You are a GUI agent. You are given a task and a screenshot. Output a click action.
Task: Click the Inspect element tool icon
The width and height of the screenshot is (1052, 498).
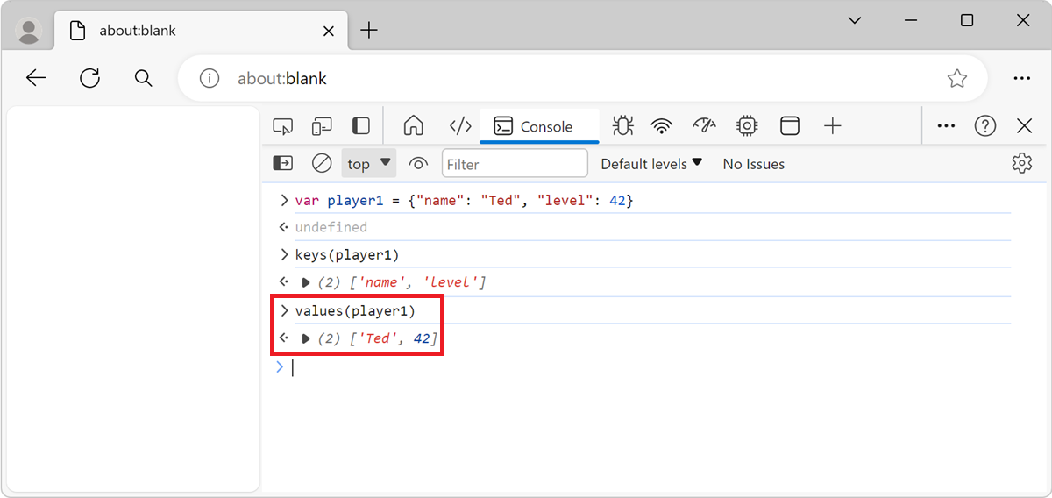[282, 126]
